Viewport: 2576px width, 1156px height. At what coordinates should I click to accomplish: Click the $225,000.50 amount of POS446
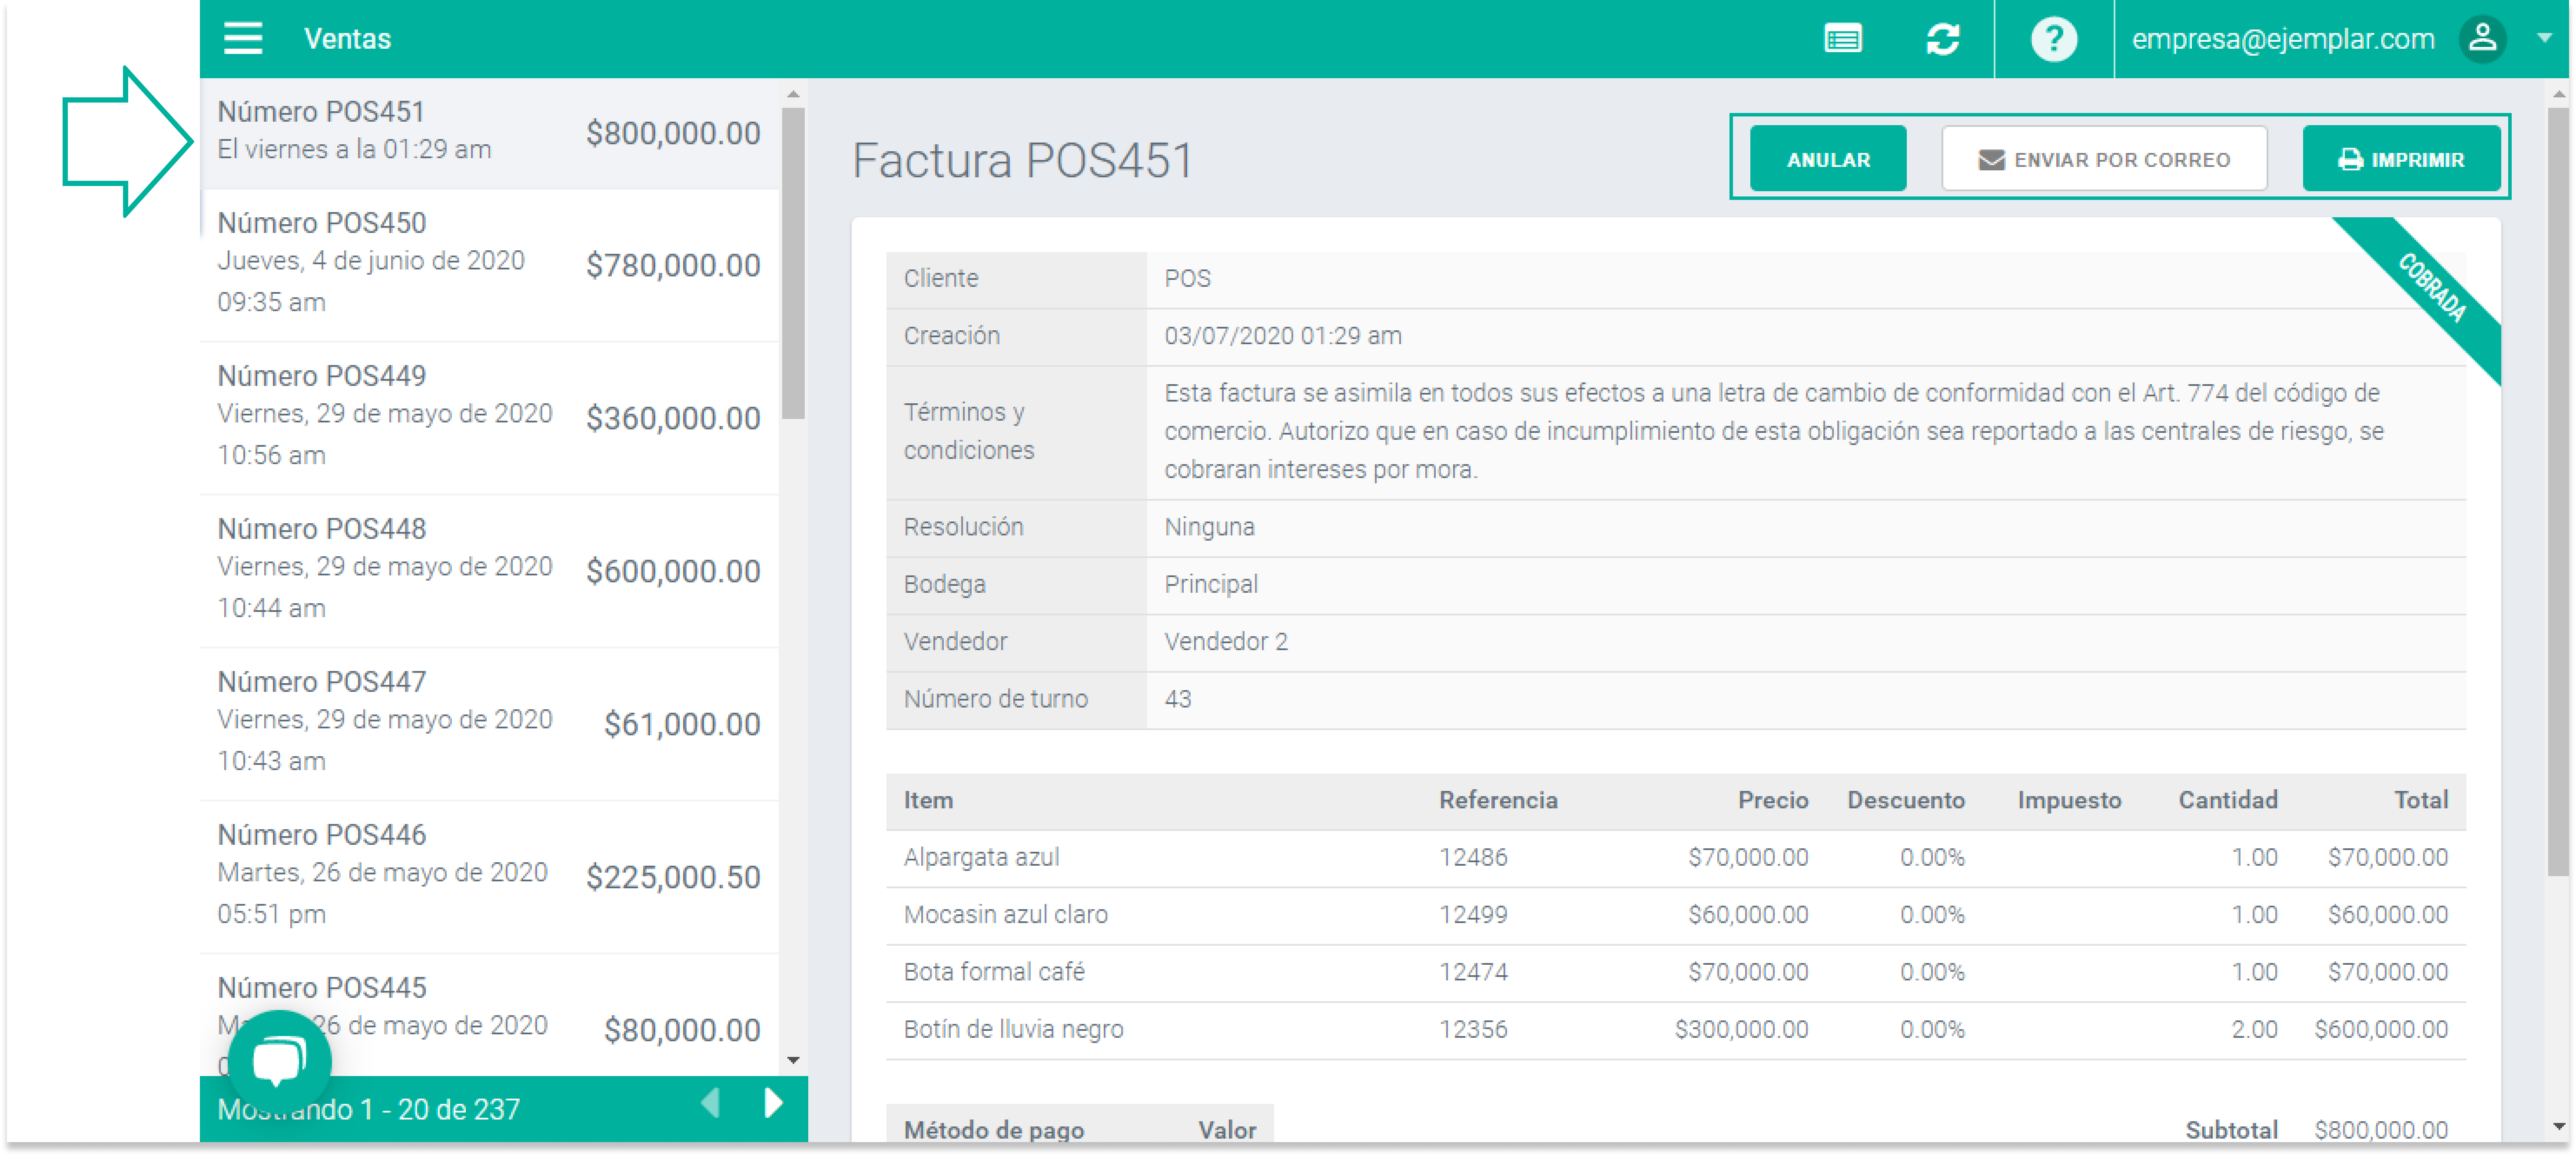(673, 878)
